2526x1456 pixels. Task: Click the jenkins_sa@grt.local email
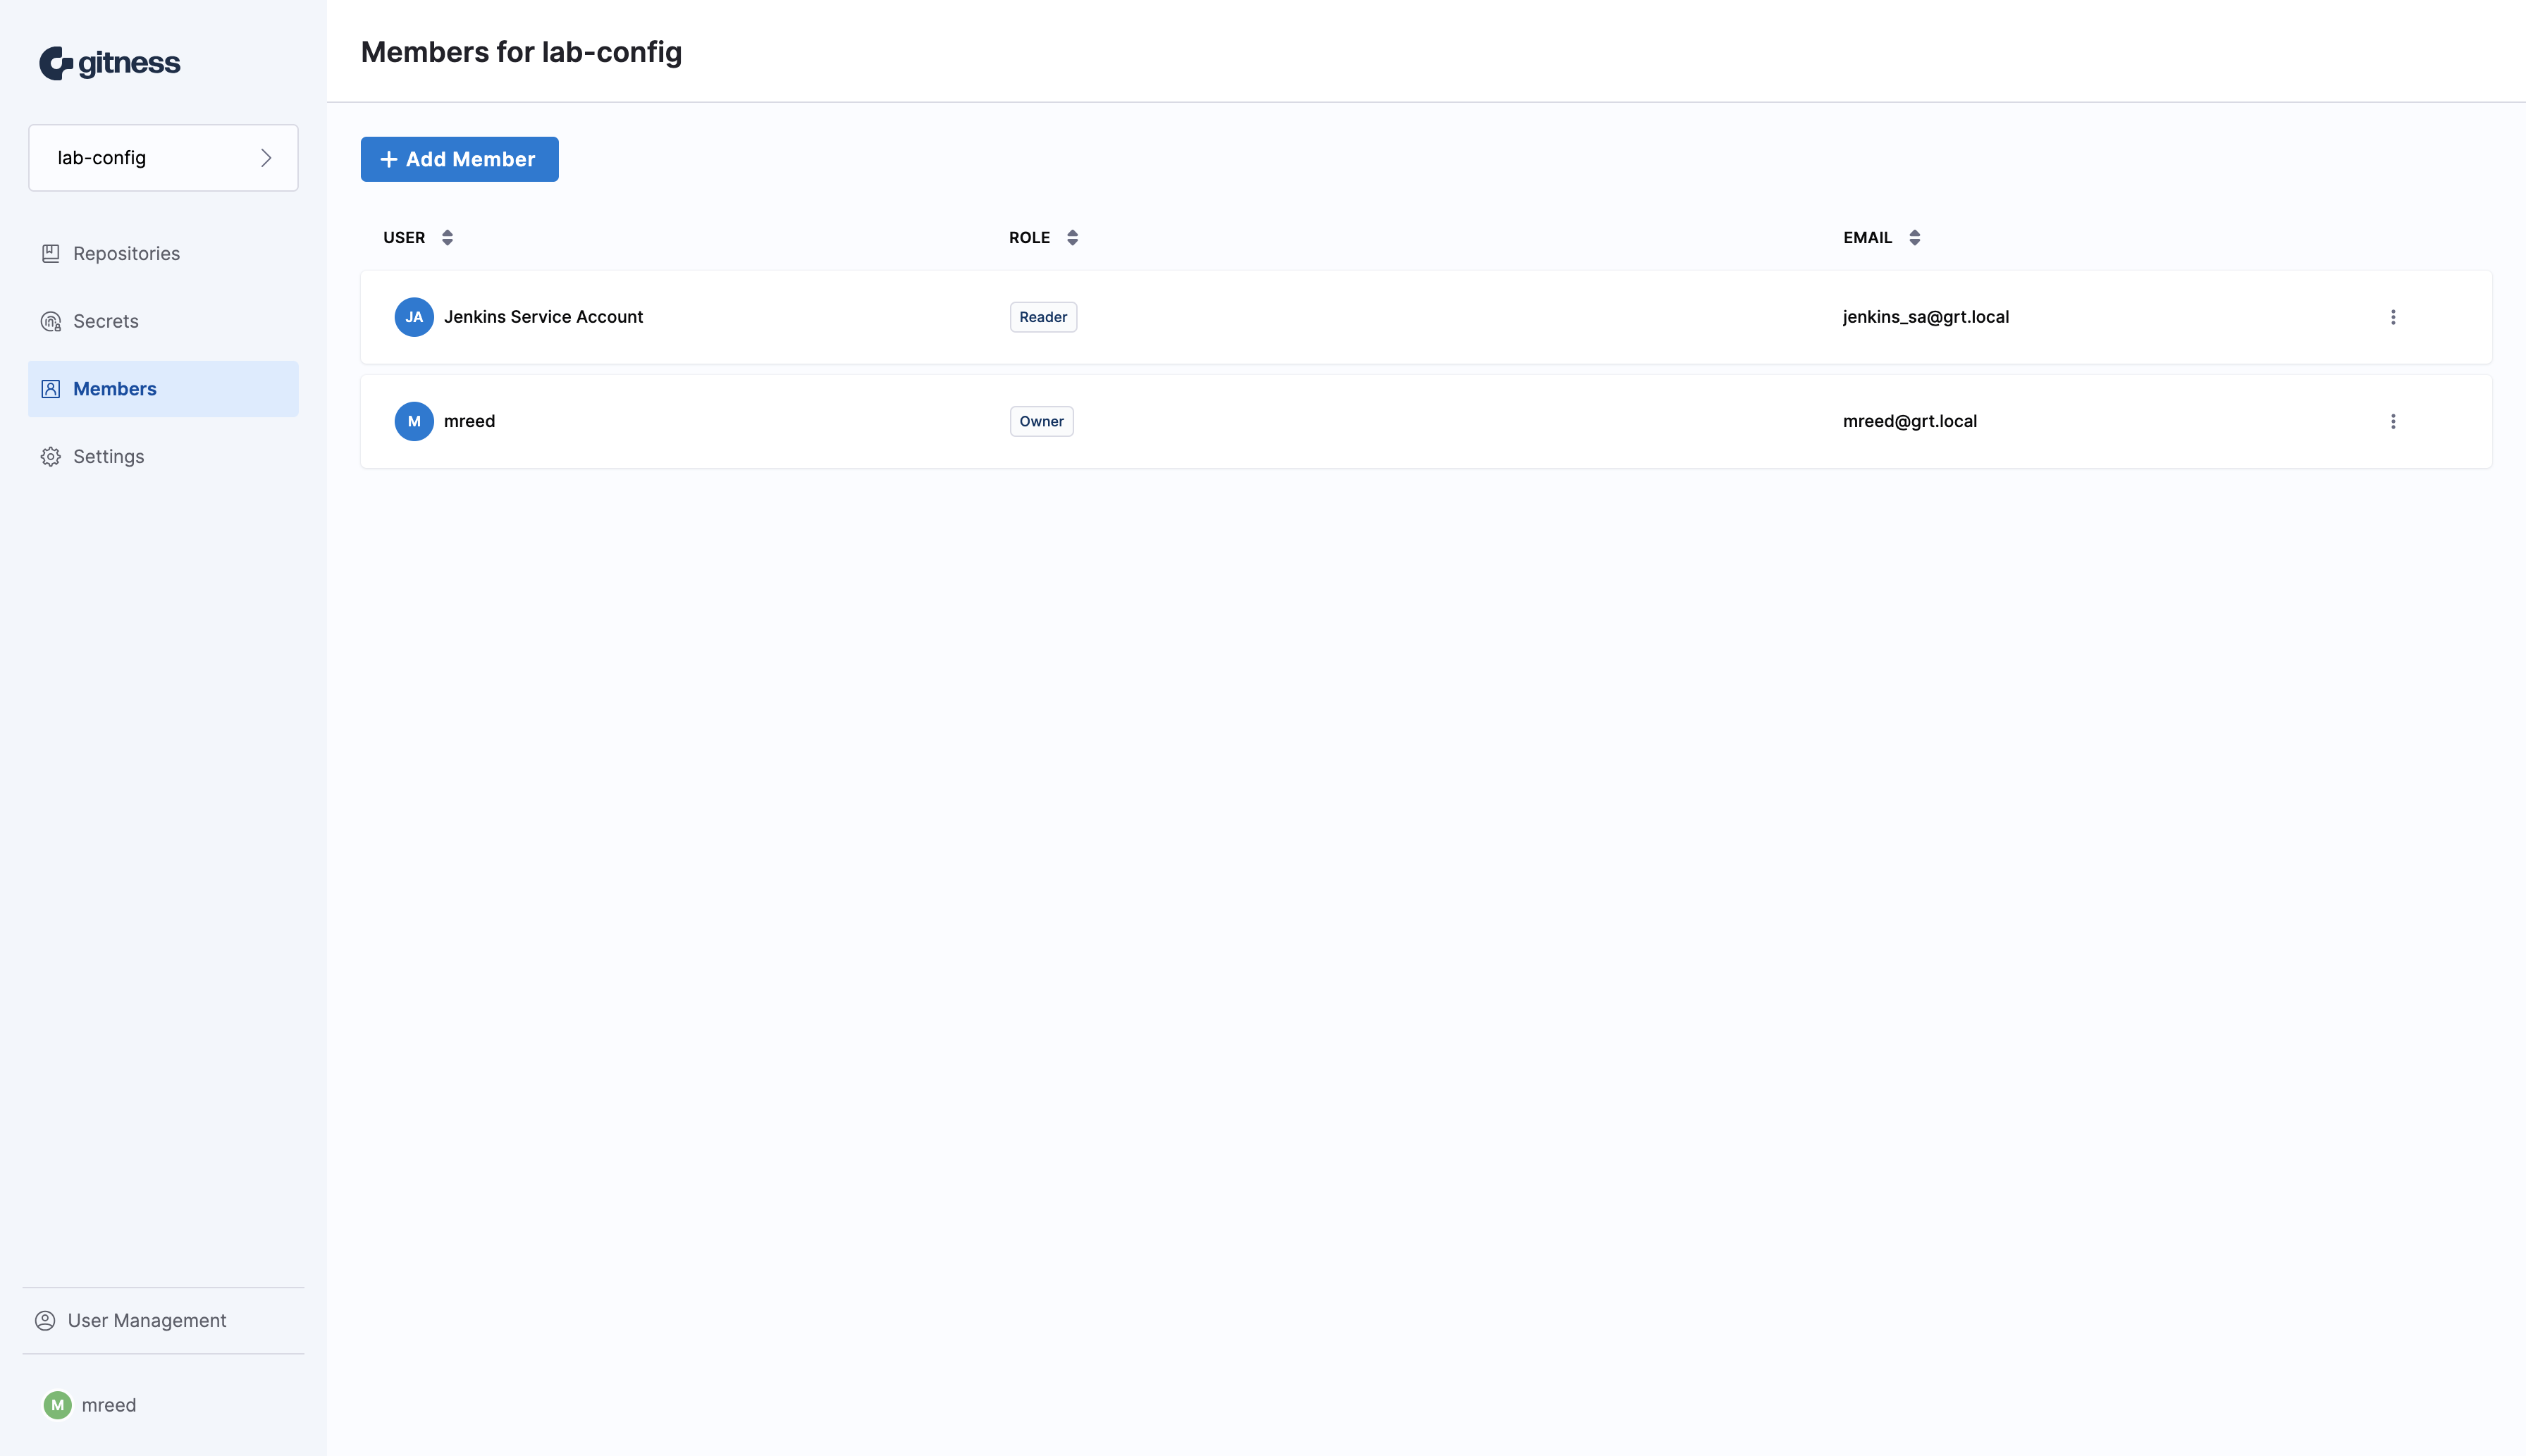pyautogui.click(x=1925, y=317)
